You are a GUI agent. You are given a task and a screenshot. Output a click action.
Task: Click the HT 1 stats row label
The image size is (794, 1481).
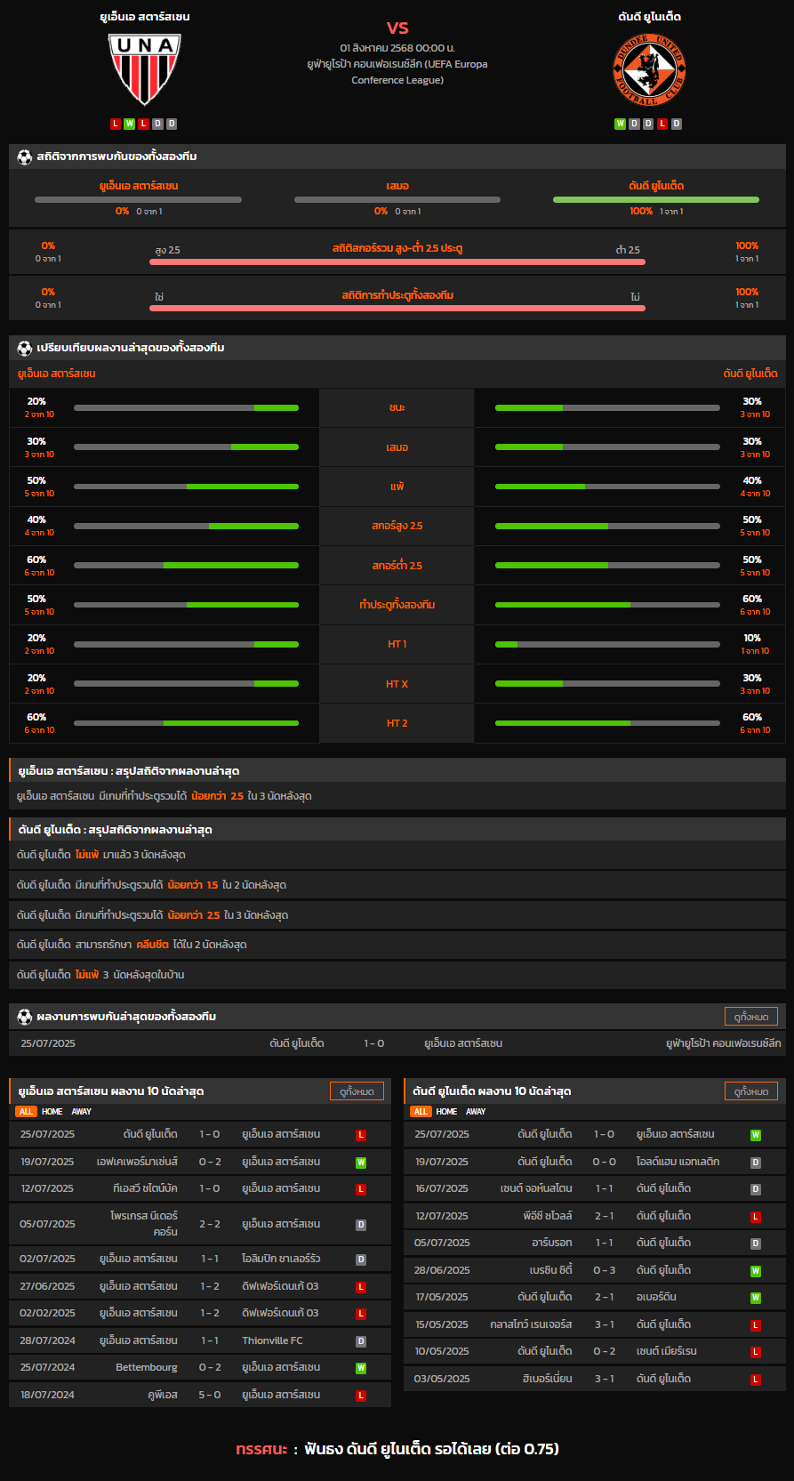[x=397, y=644]
